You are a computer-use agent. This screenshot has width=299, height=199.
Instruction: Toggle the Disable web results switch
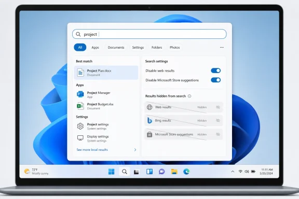coord(215,70)
